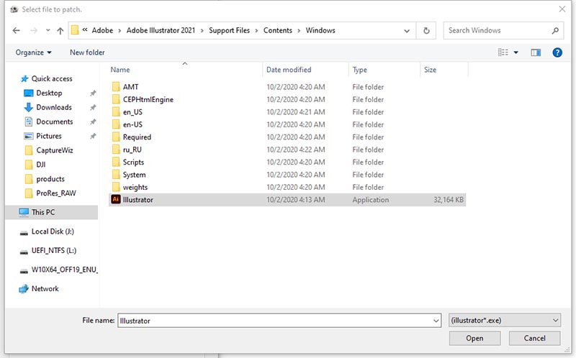Open the view options dropdown arrow

coord(516,52)
